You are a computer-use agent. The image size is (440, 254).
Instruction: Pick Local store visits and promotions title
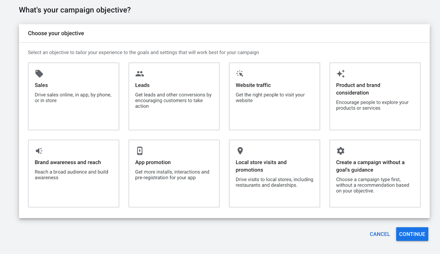click(261, 166)
